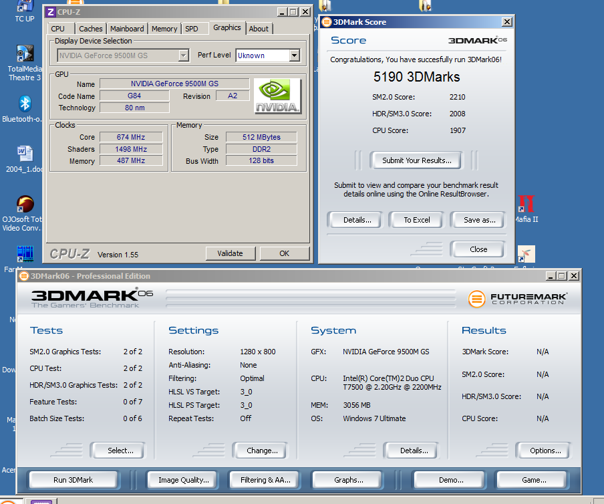Click the GPU Name field NVIDIA GeForce 9500M GS

pyautogui.click(x=174, y=84)
